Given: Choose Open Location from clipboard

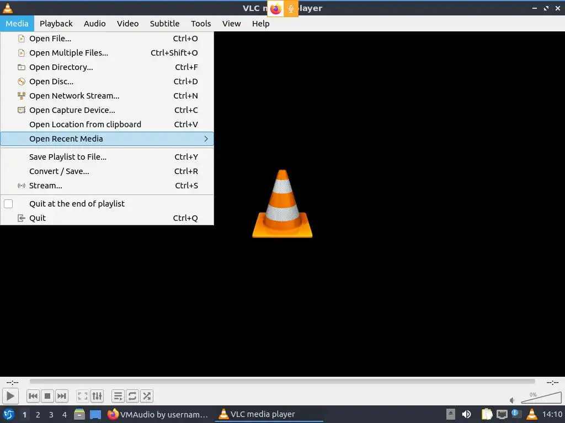Looking at the screenshot, I should coord(107,124).
